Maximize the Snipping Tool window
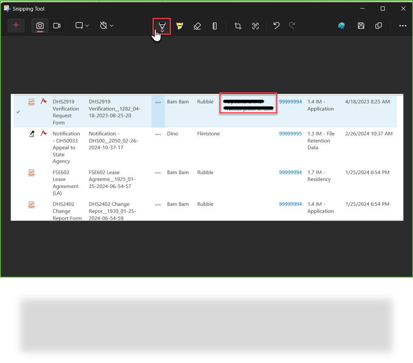This screenshot has width=413, height=363. 383,9
